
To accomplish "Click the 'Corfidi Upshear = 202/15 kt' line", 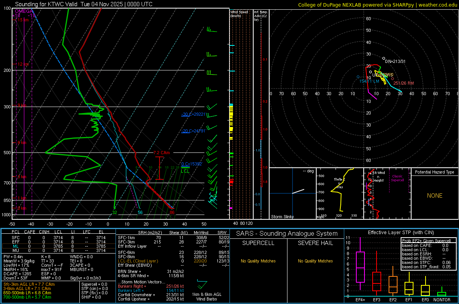I will tap(151, 299).
